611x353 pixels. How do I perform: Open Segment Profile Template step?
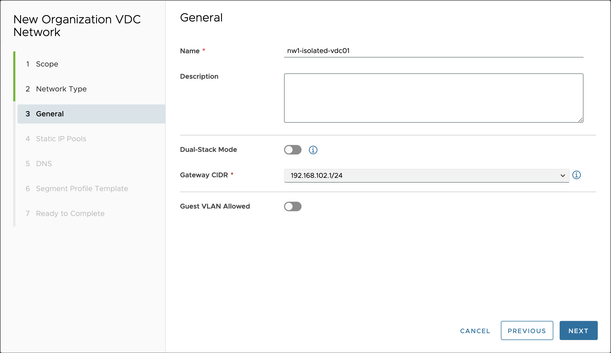click(82, 188)
